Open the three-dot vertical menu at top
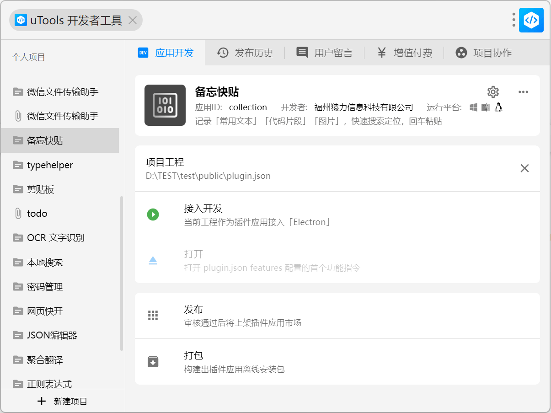Image resolution: width=551 pixels, height=413 pixels. tap(514, 20)
